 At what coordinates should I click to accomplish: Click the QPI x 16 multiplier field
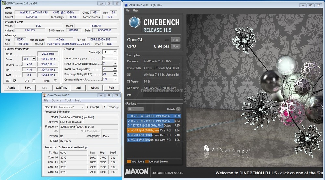[x=29, y=70]
